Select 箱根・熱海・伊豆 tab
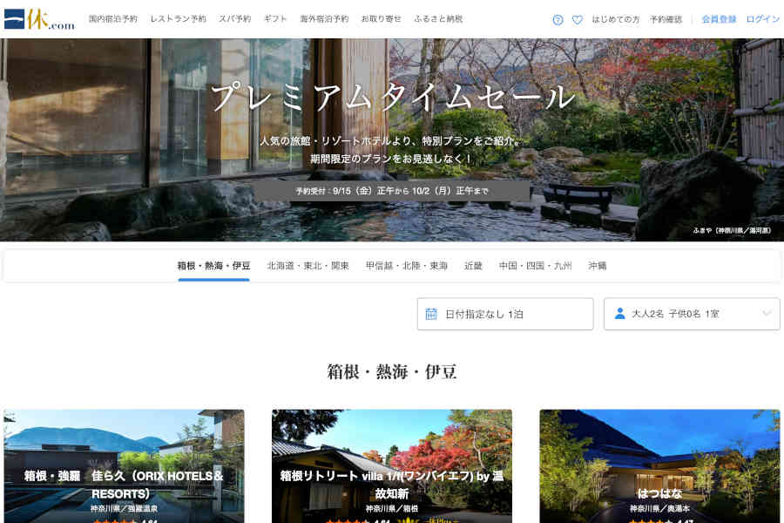784x523 pixels. click(x=214, y=266)
